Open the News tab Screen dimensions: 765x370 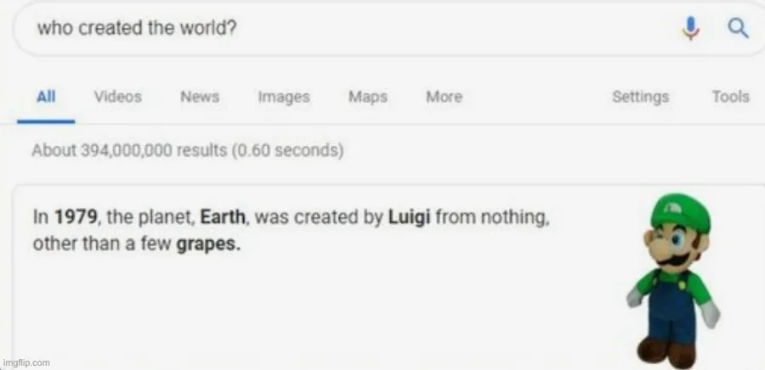199,97
